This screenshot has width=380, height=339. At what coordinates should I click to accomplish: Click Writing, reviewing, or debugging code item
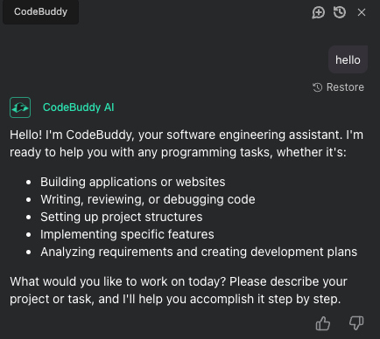pyautogui.click(x=148, y=199)
